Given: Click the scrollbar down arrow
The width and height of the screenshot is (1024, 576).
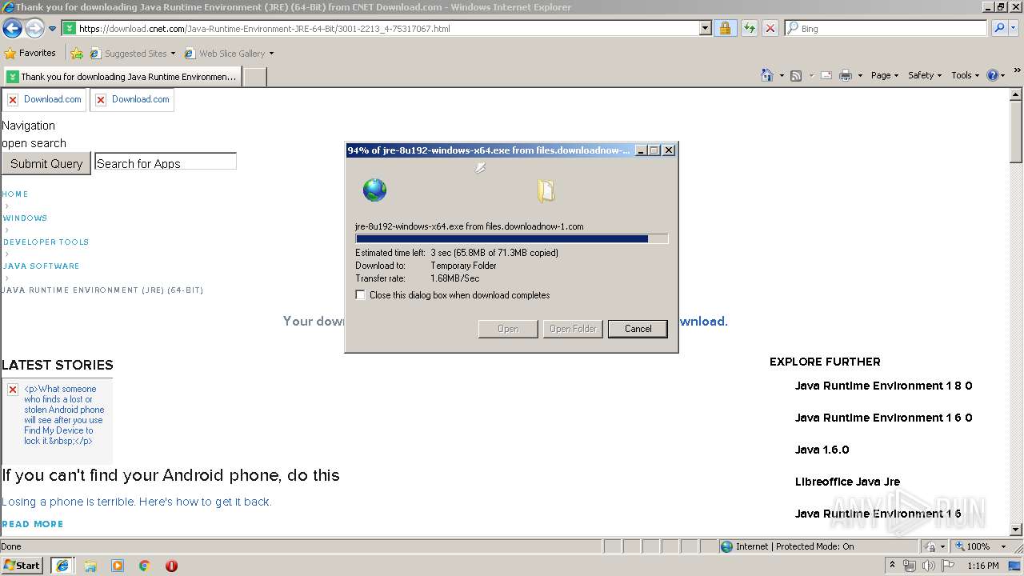Looking at the screenshot, I should (1016, 530).
